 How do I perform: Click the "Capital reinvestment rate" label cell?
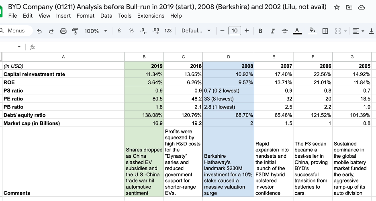click(x=63, y=74)
